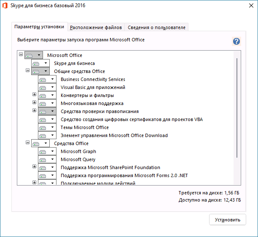Screen dimensions: 258x237
Task: Open install dropdown for Microsoft Forms 2.0 .NET
Action: [47, 175]
